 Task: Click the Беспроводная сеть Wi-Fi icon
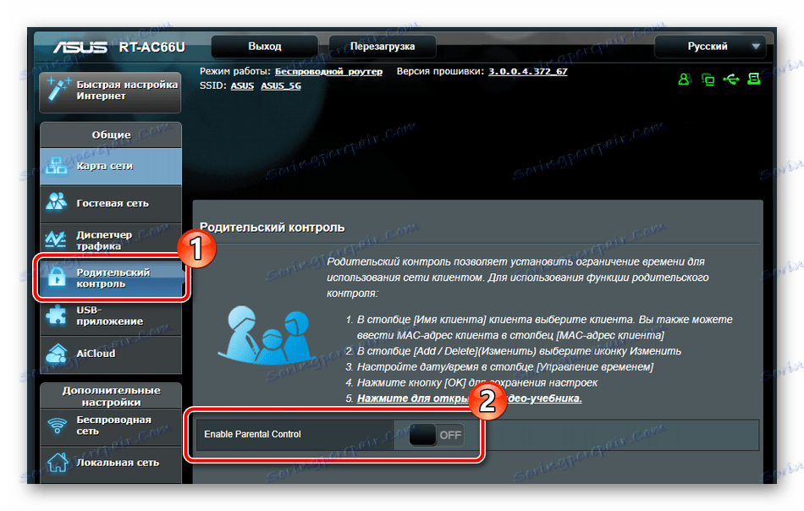(57, 425)
